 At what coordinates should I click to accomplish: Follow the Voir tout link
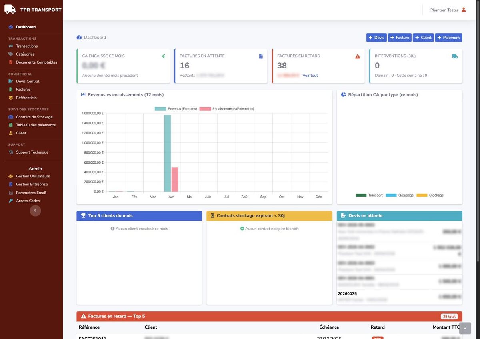(x=310, y=75)
